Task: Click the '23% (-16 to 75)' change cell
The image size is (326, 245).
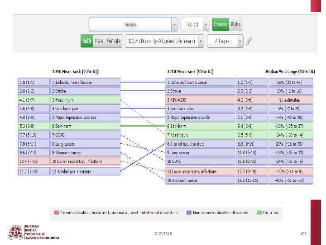Action: [291, 144]
